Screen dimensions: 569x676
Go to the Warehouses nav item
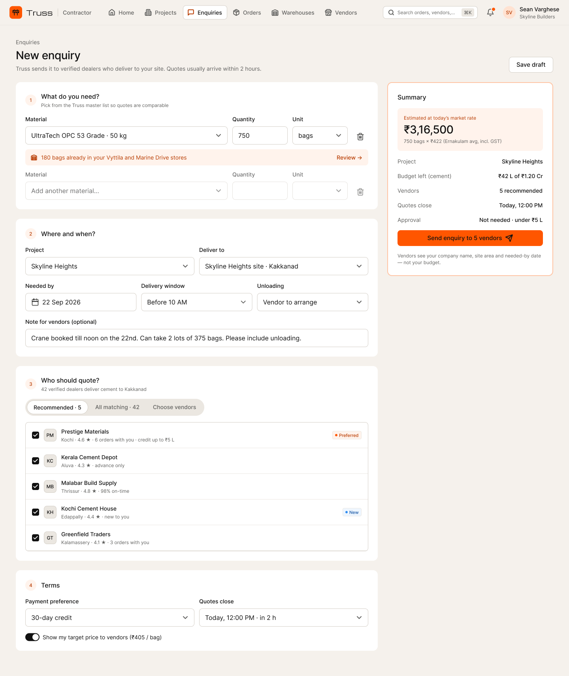293,13
